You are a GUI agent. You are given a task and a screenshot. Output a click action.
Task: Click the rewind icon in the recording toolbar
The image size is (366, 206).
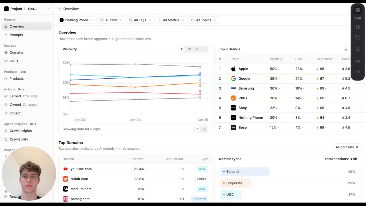[358, 62]
